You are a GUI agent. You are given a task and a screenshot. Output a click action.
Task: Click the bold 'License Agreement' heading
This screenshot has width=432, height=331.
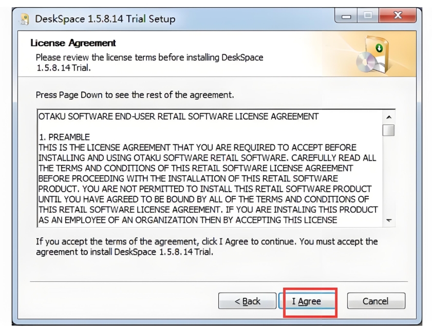[x=73, y=43]
